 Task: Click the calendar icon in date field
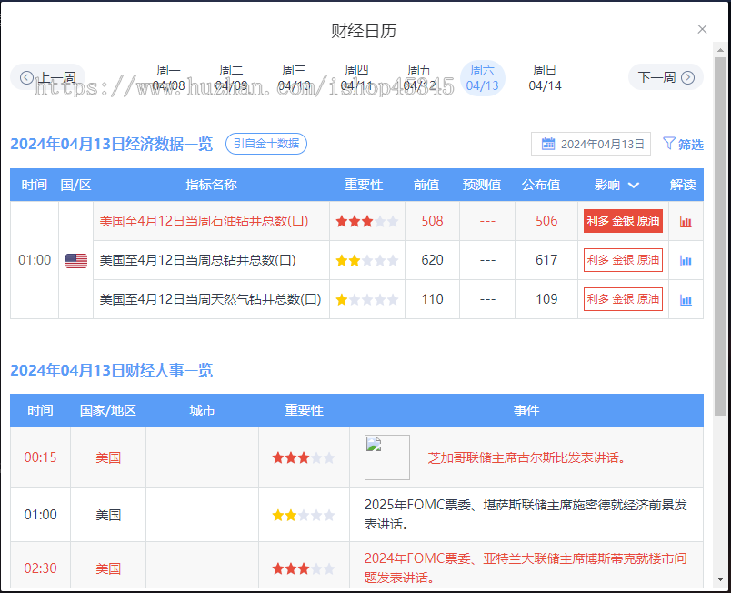548,144
